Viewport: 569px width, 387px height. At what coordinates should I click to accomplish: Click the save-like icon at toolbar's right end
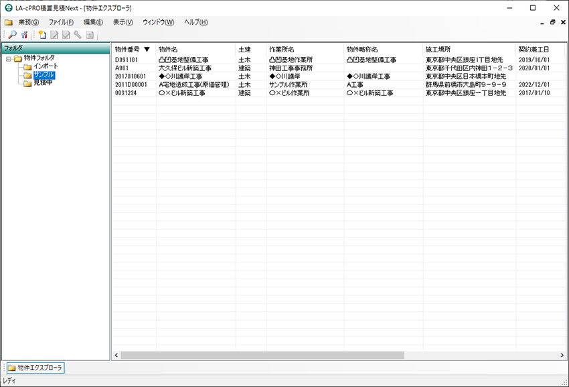(x=90, y=34)
